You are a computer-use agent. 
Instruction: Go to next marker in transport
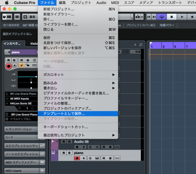(x=154, y=17)
